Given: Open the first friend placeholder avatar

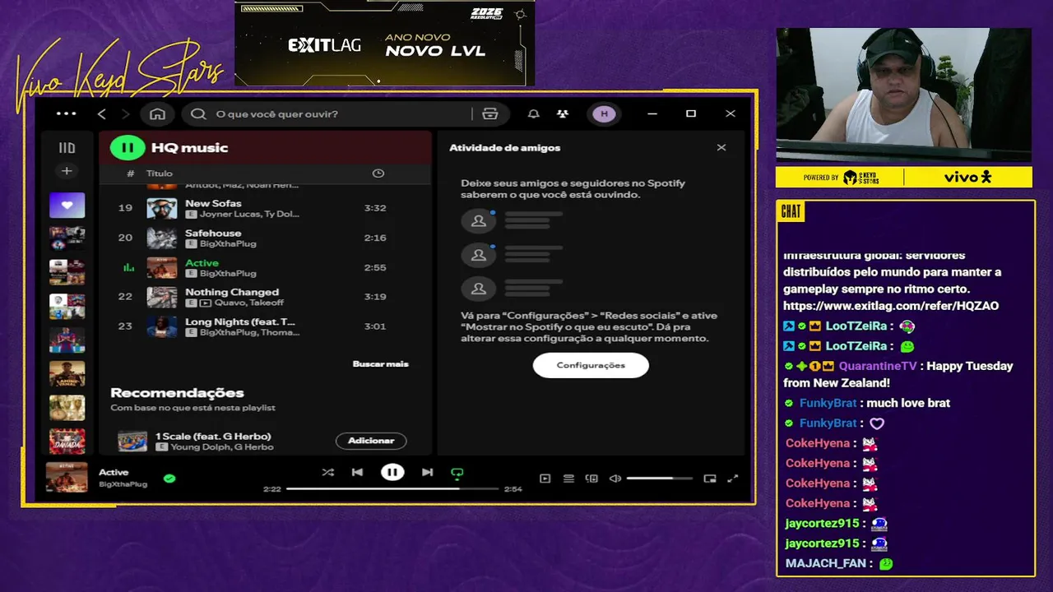Looking at the screenshot, I should (x=478, y=220).
